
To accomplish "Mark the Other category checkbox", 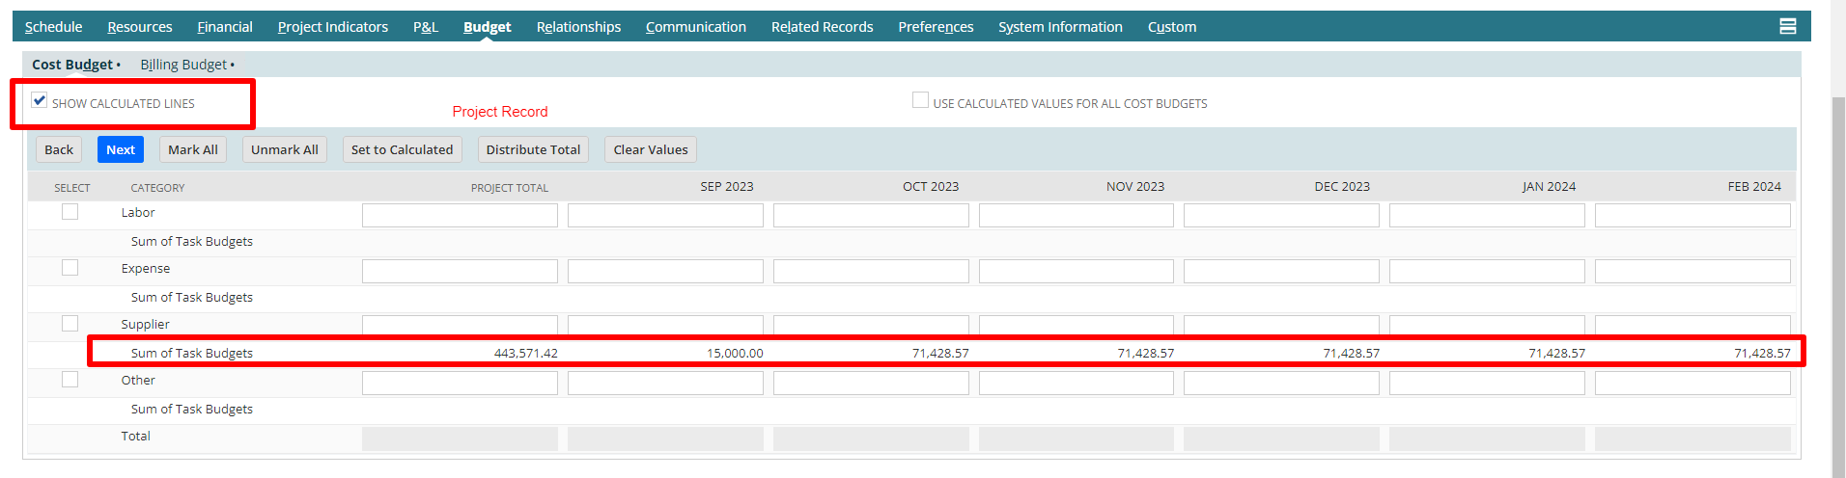I will coord(70,380).
